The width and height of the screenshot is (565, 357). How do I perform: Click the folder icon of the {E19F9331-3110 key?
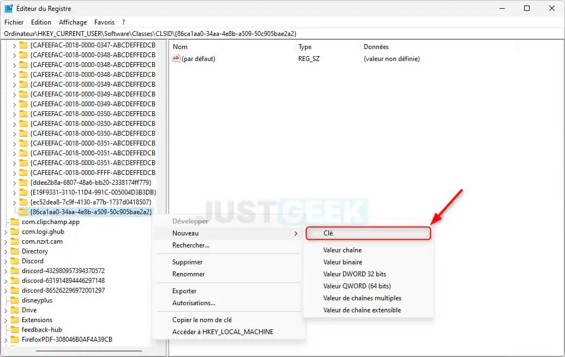pyautogui.click(x=23, y=192)
